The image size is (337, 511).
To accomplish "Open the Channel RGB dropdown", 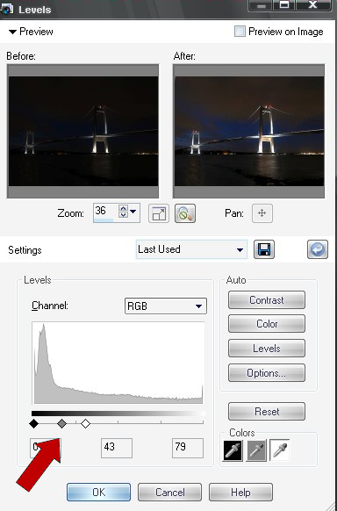I will [x=166, y=306].
